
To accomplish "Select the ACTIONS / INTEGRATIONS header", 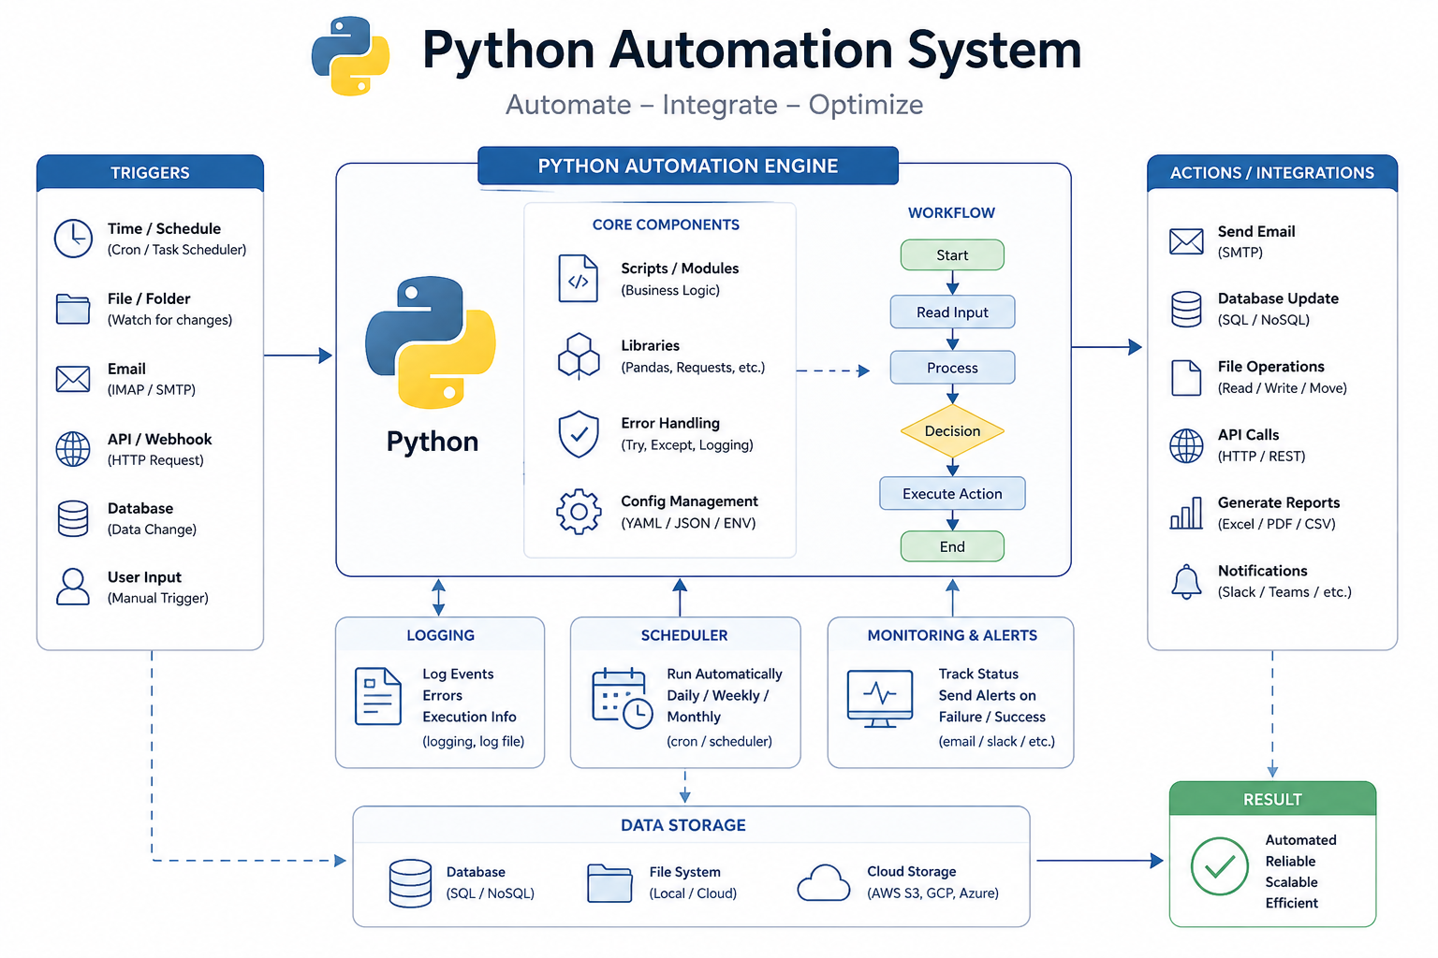I will [x=1272, y=173].
